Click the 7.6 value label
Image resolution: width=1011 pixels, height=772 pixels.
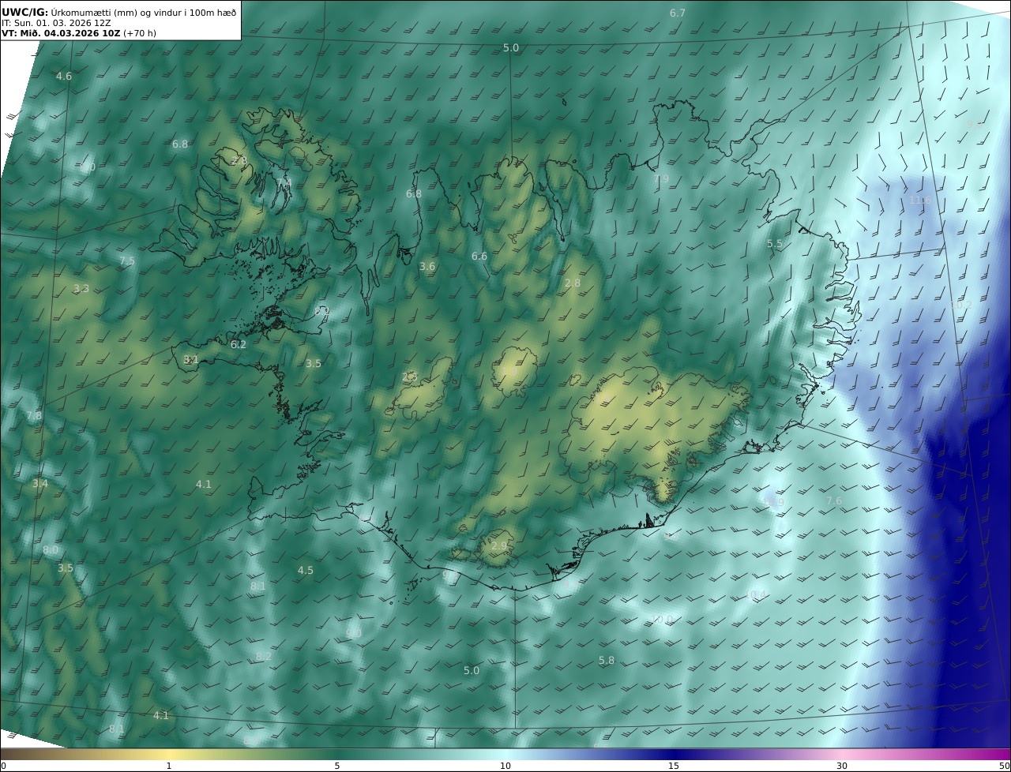(834, 501)
